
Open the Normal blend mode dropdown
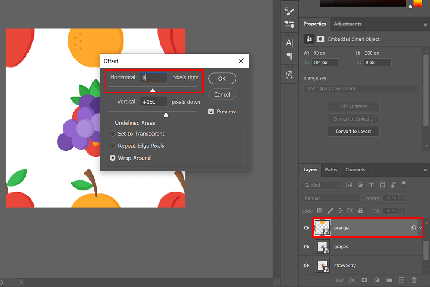(330, 198)
